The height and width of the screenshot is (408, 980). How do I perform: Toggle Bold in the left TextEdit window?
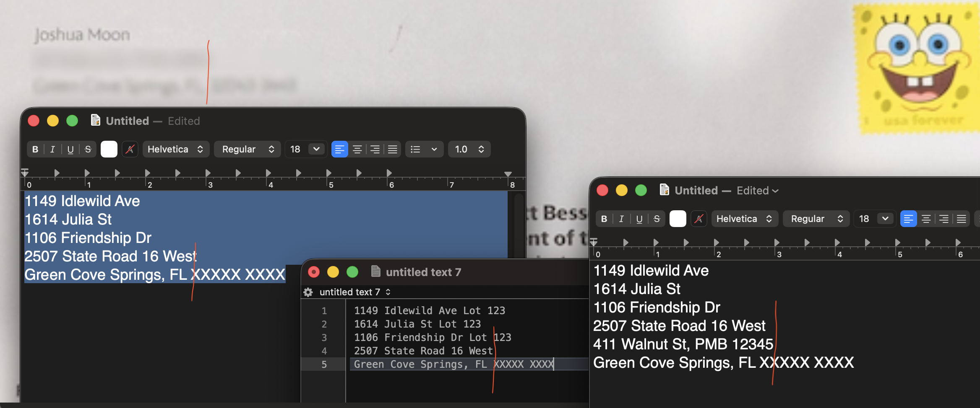(x=35, y=150)
